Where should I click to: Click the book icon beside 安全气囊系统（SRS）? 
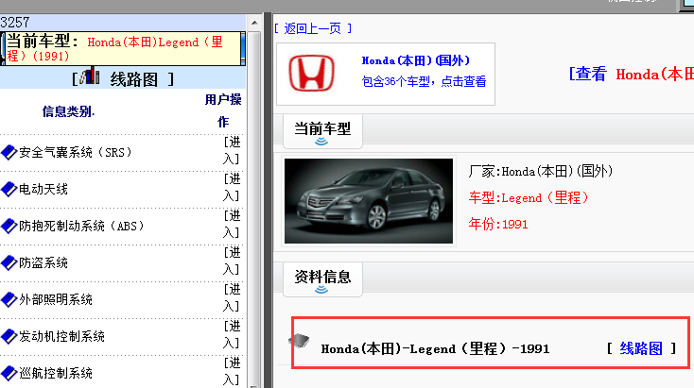pos(9,152)
